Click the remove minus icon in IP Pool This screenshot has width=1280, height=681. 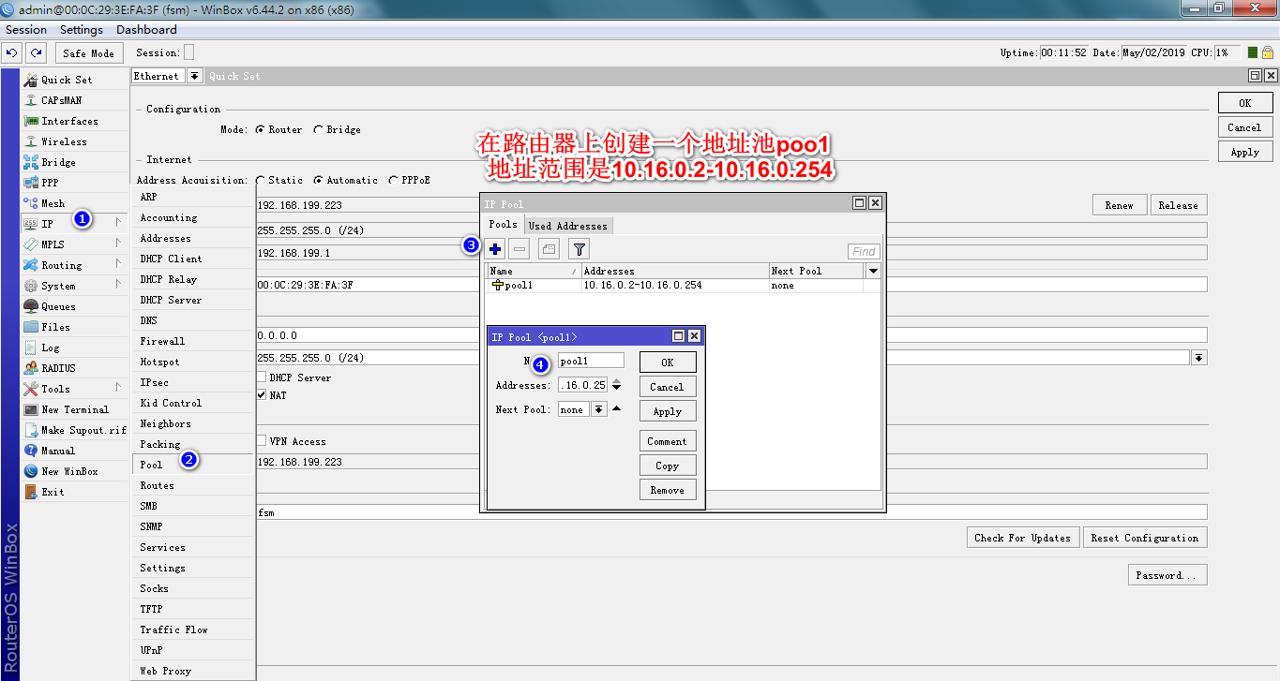click(519, 249)
